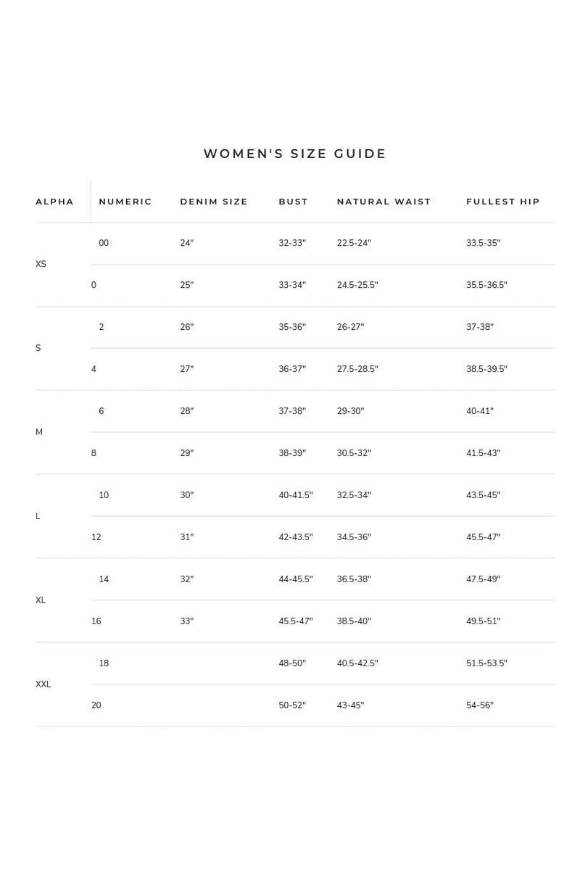Click the XS alpha size label
This screenshot has width=580, height=870.
(x=41, y=264)
